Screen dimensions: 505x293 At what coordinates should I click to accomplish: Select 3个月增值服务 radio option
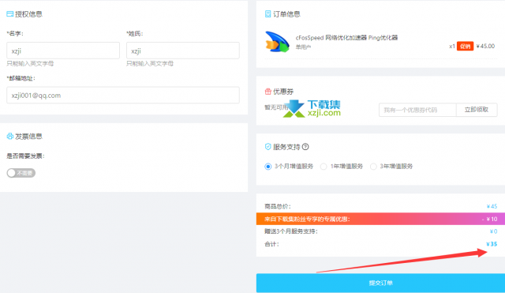pos(268,167)
